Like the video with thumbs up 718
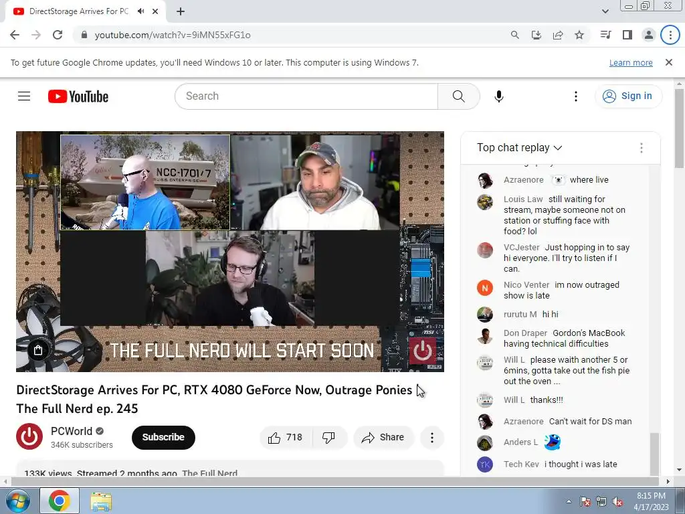Screen dimensions: 685x514 [286, 438]
